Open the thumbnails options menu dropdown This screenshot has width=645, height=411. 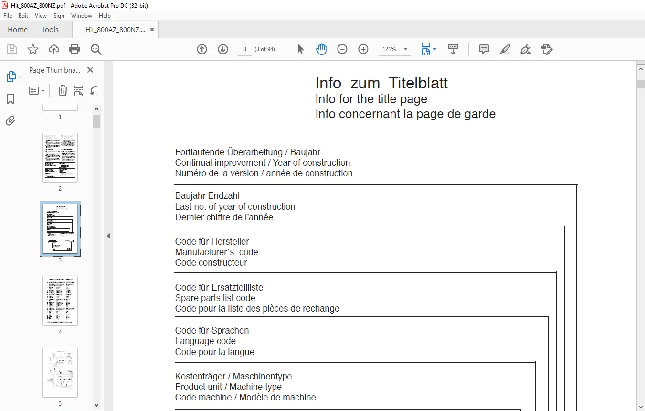[x=37, y=90]
